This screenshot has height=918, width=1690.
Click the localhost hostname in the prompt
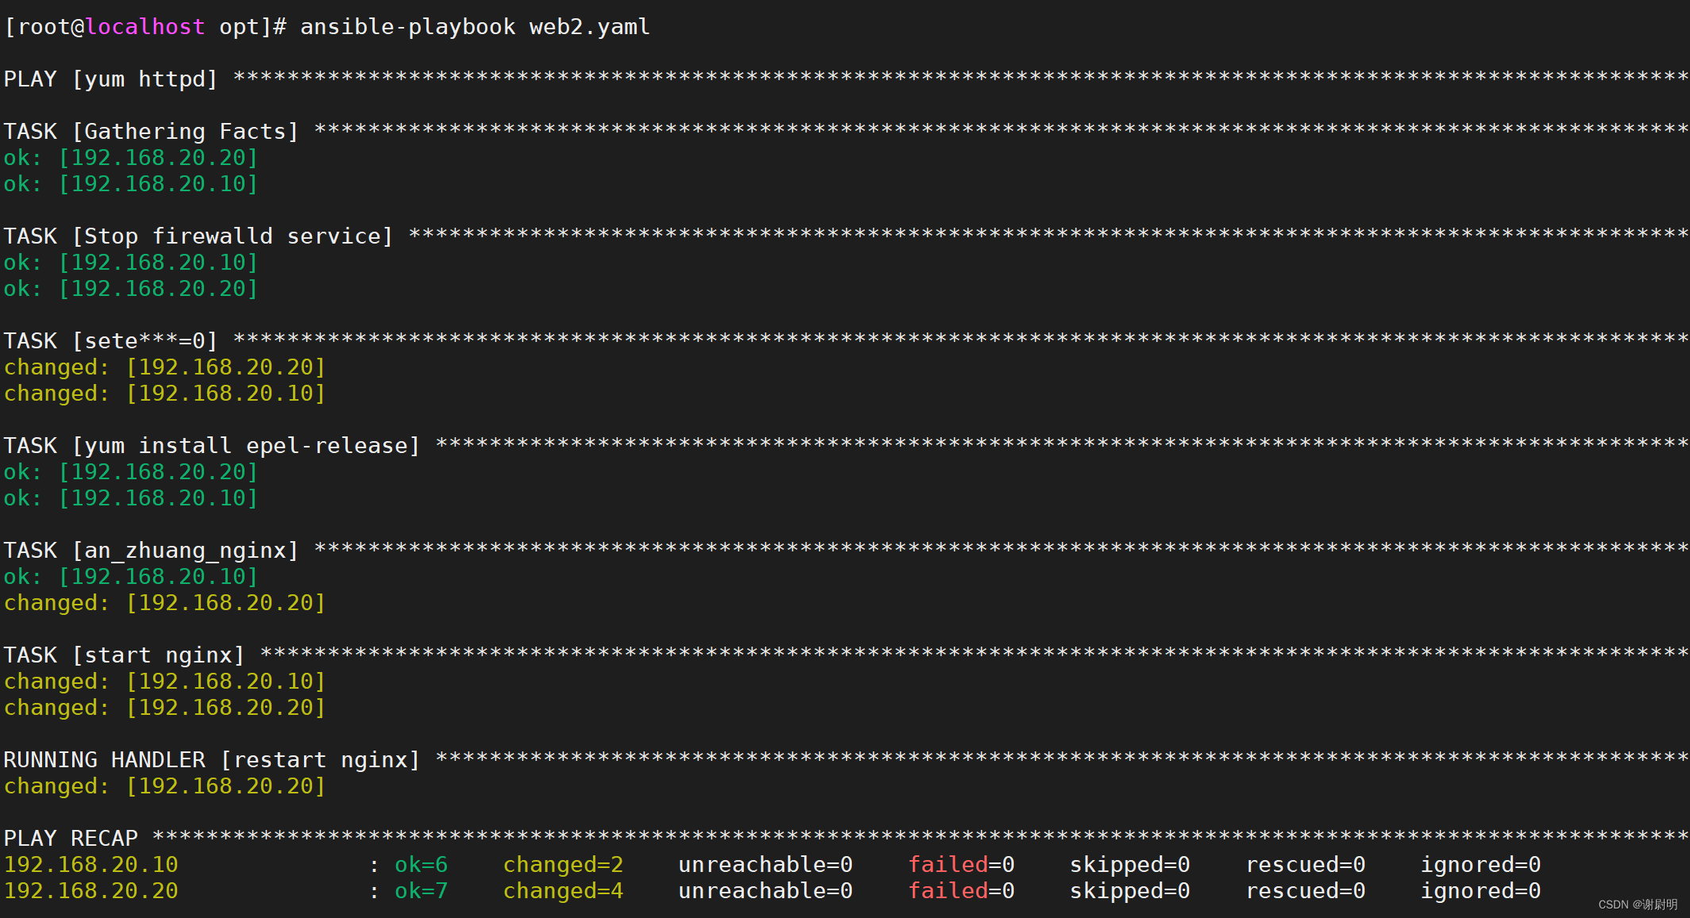point(145,27)
